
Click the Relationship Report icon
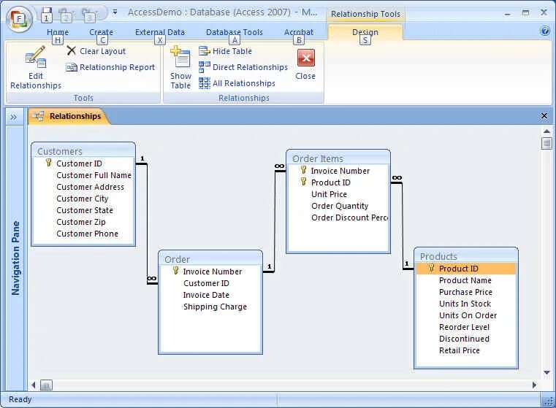click(x=72, y=67)
